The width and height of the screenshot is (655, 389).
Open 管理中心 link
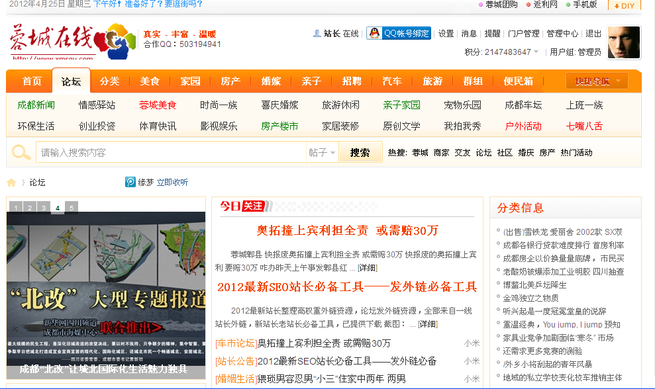[562, 33]
